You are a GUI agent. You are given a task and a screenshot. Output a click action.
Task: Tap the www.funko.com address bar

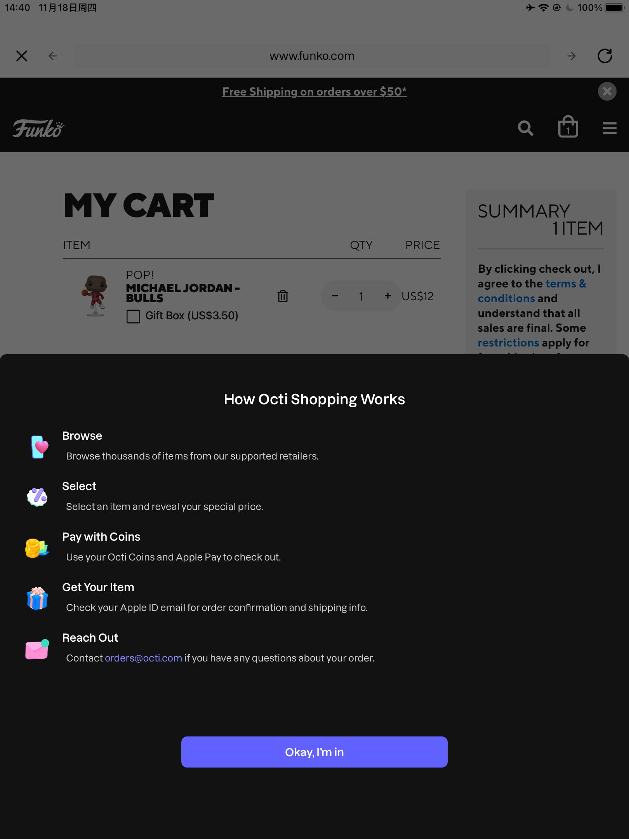pyautogui.click(x=312, y=56)
